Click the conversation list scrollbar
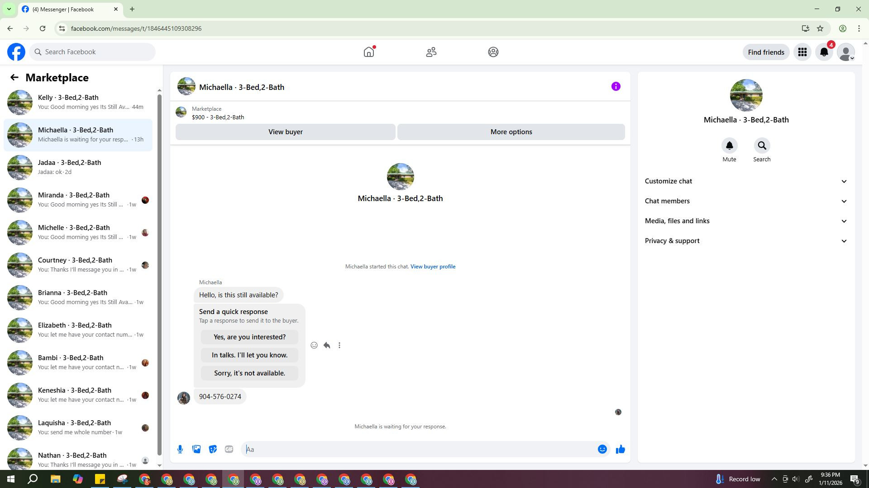 [159, 275]
